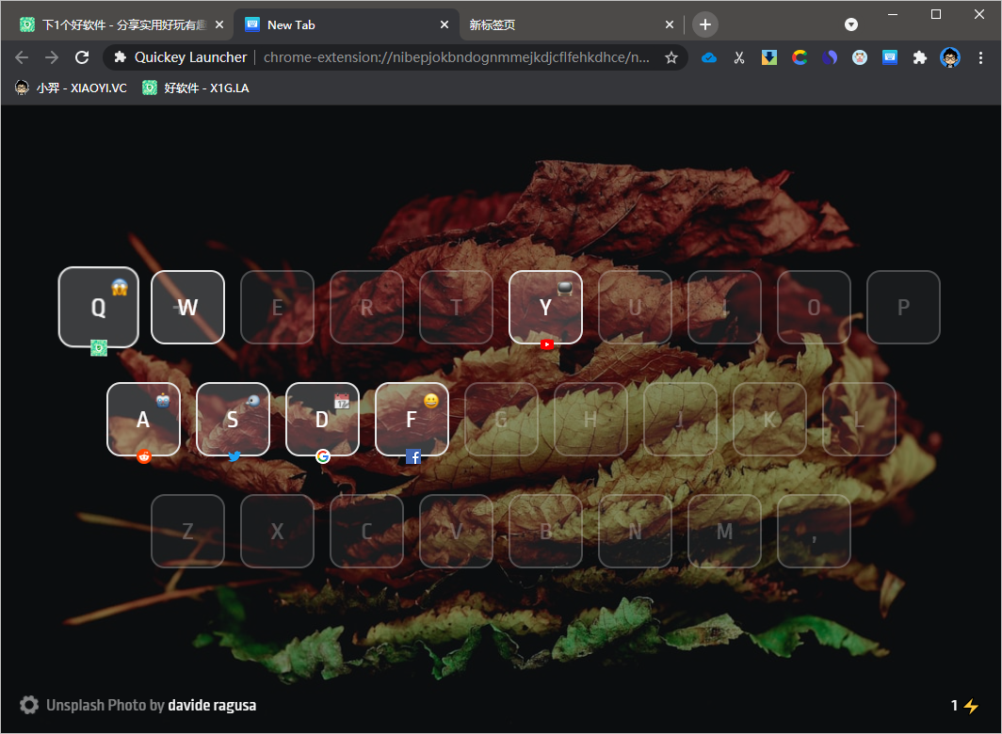Open the 好软件 - X1G.LA bookmark
The height and width of the screenshot is (734, 1002).
point(196,88)
